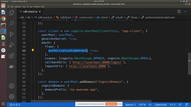191x107 pixels.
Task: Change file encoding UTF-8
Action: point(142,105)
